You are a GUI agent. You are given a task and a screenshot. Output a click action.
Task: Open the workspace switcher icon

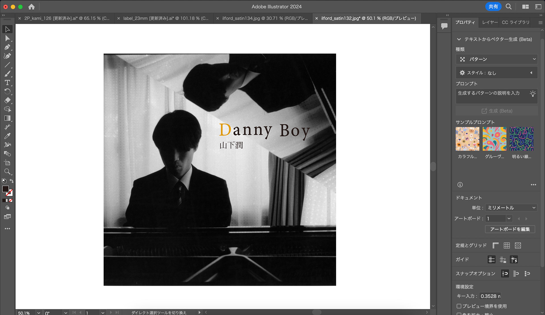(x=538, y=7)
